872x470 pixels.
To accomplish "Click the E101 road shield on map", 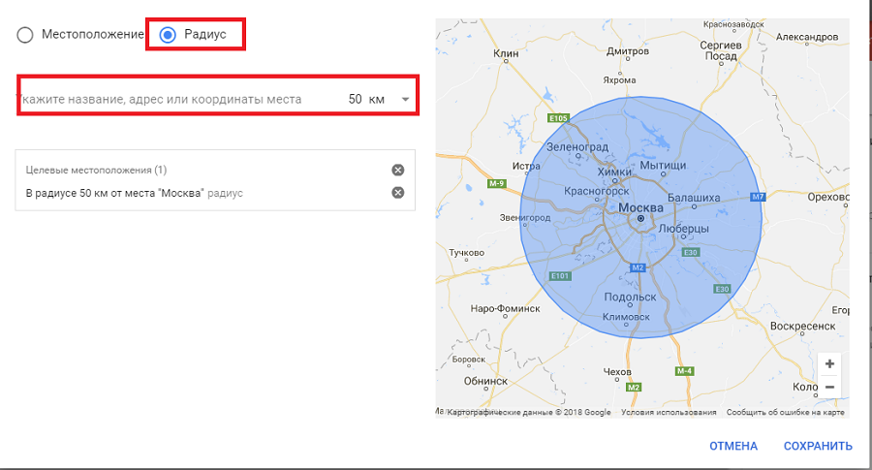I will (559, 276).
